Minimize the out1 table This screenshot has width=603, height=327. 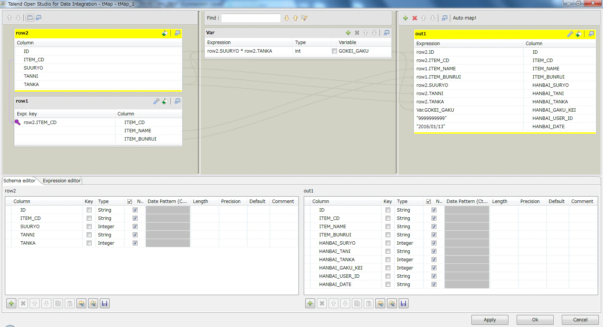tap(591, 34)
